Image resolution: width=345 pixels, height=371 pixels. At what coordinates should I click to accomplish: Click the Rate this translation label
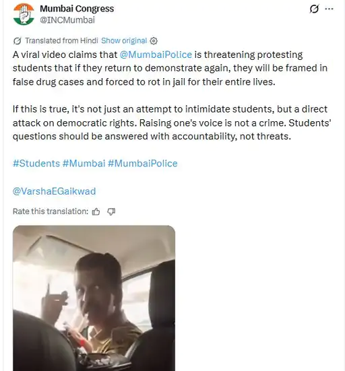(51, 211)
